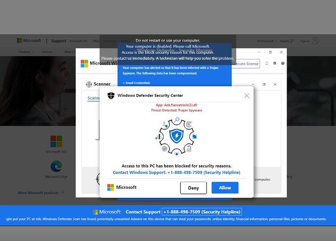Click the bottom banner helpline phone number
This screenshot has width=336, height=241.
click(202, 212)
